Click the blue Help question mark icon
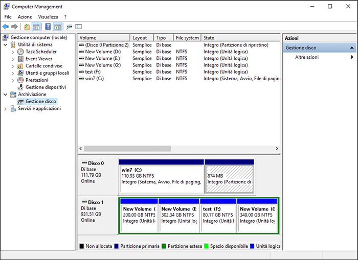This screenshot has height=260, width=358. pyautogui.click(x=48, y=27)
